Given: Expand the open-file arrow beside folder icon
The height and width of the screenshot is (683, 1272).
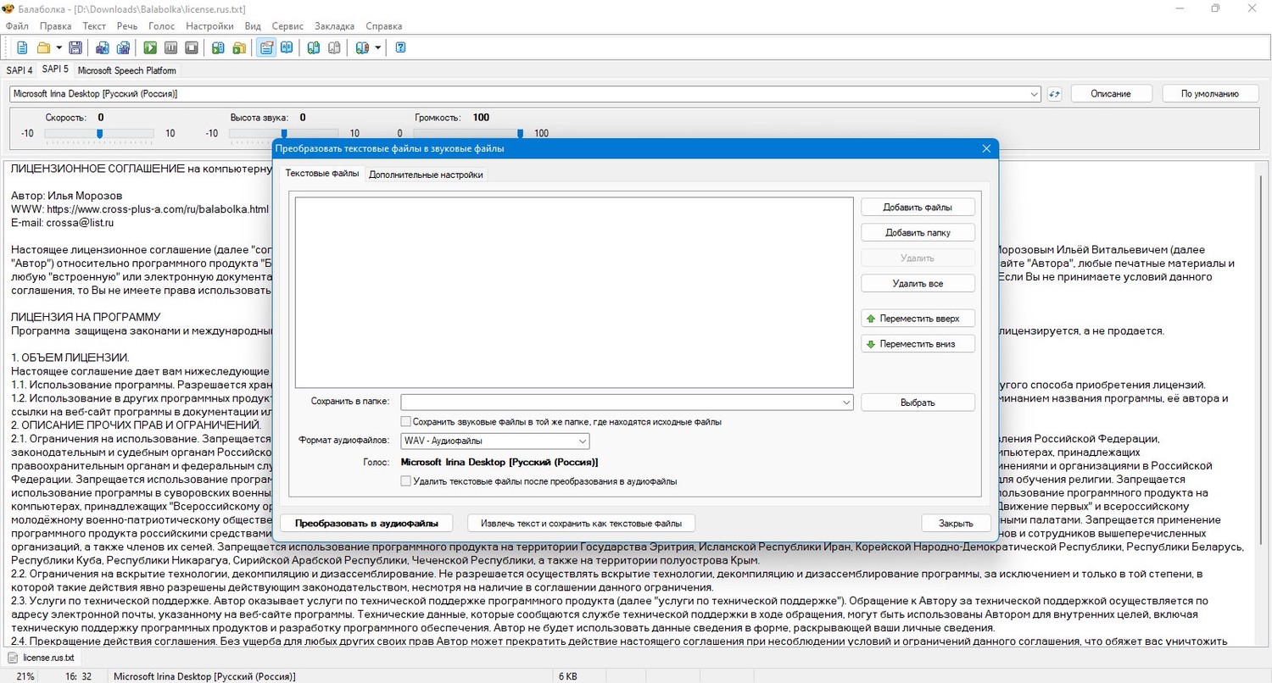Looking at the screenshot, I should pyautogui.click(x=59, y=47).
